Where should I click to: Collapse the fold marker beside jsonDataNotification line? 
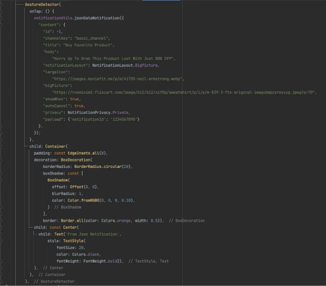click(x=1, y=18)
